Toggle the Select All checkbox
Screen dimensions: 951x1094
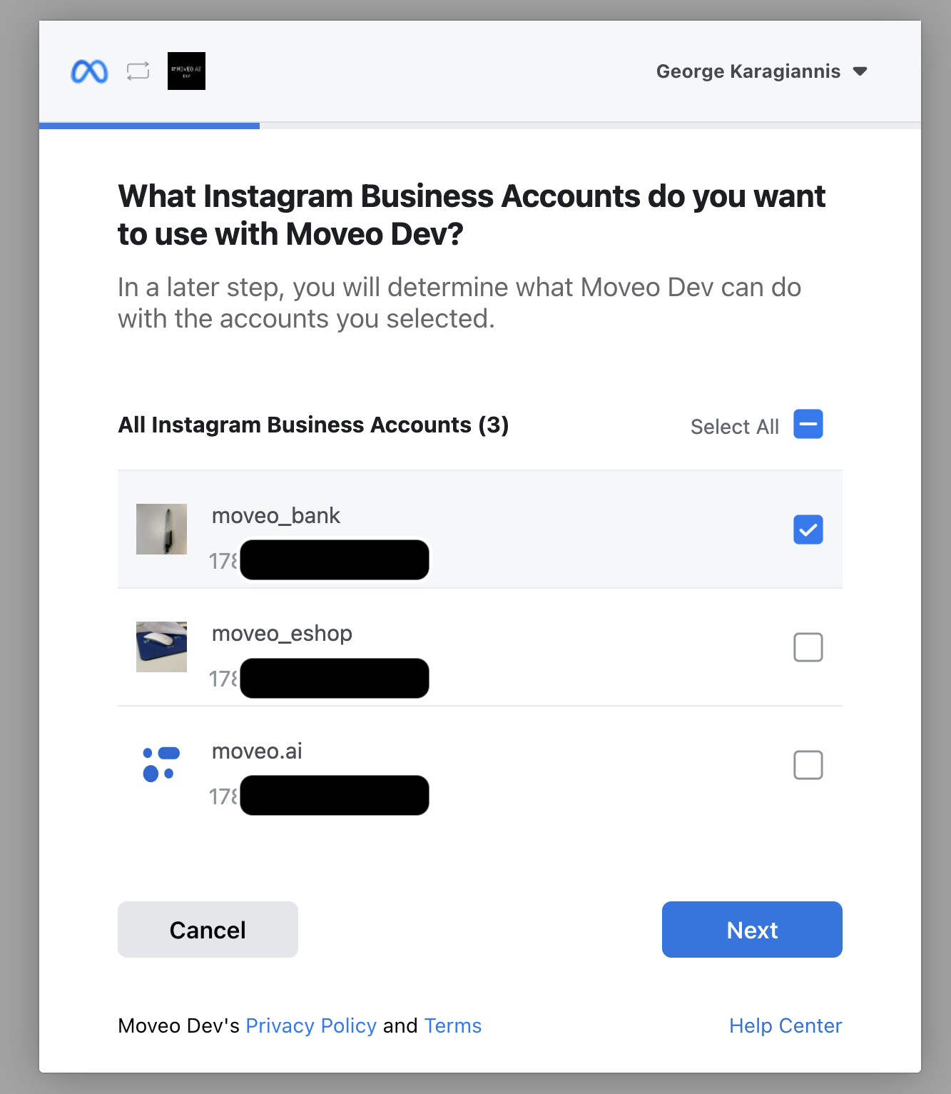coord(808,425)
